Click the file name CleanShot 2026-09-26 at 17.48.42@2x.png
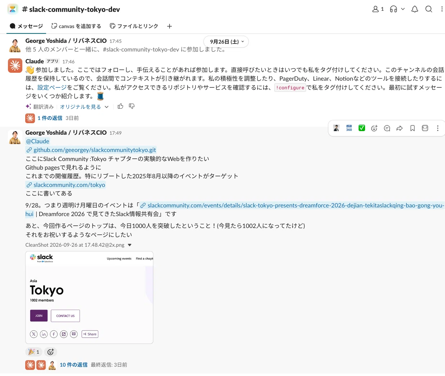The width and height of the screenshot is (445, 376). click(75, 245)
